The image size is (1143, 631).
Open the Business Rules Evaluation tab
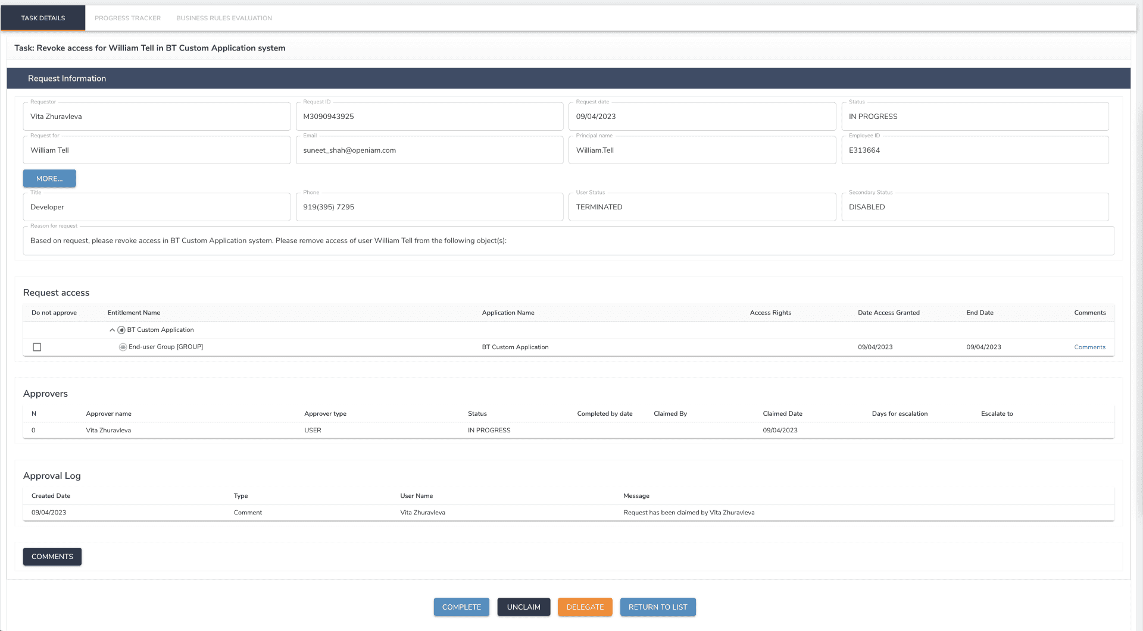click(x=224, y=18)
